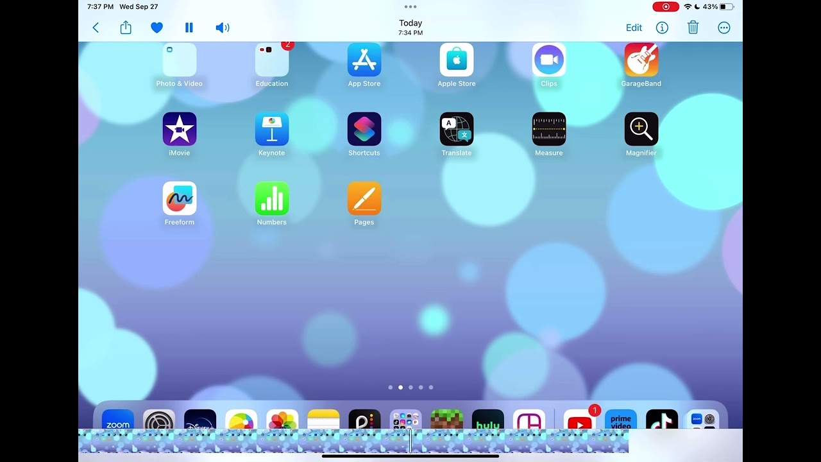Viewport: 821px width, 462px height.
Task: Launch Prime Video from the dock
Action: [x=621, y=420]
